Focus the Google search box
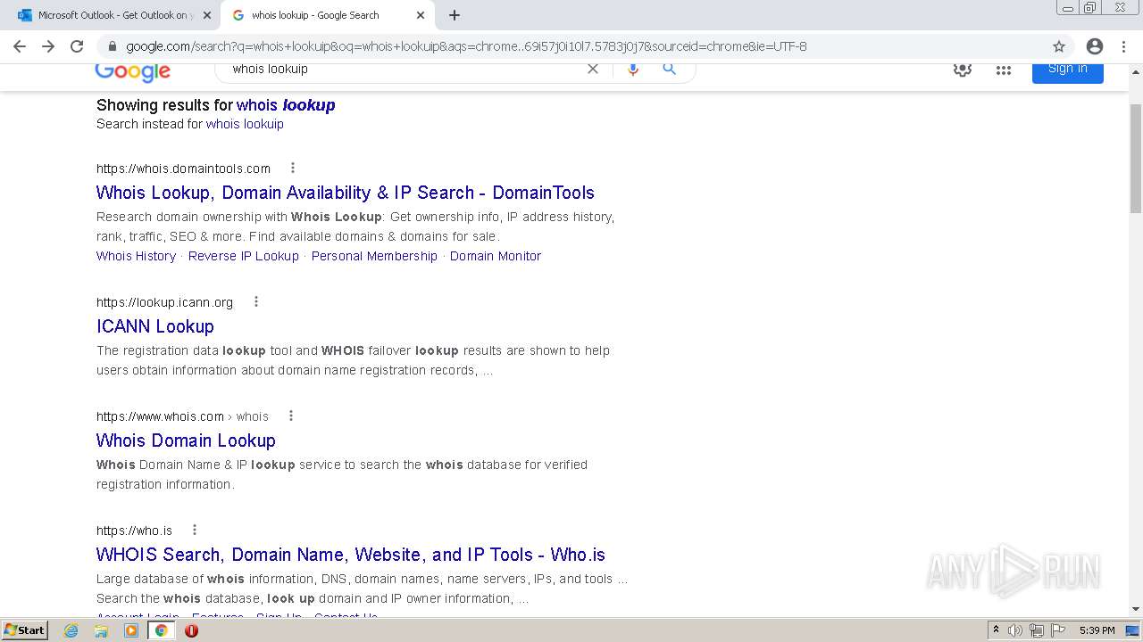1143x642 pixels. 402,70
